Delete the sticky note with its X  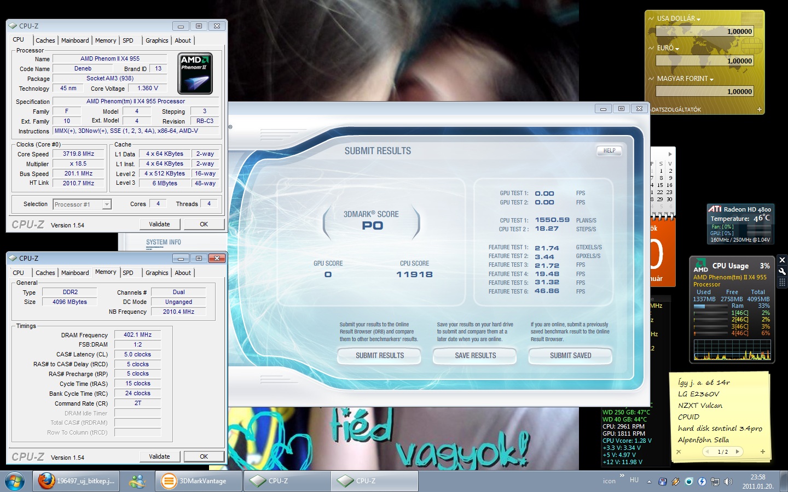[679, 452]
